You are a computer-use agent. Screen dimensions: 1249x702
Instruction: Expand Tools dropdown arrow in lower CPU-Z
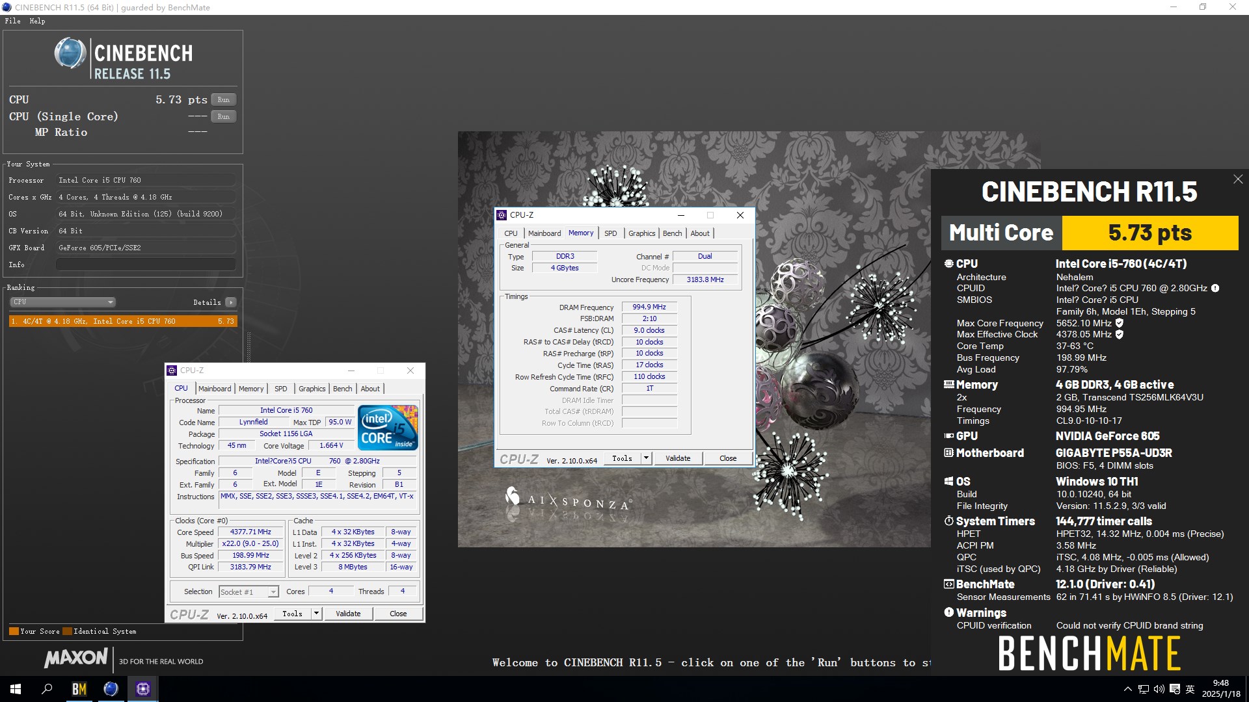tap(316, 614)
